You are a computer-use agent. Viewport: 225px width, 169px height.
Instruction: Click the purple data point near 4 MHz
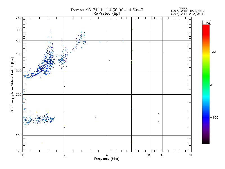109,60
